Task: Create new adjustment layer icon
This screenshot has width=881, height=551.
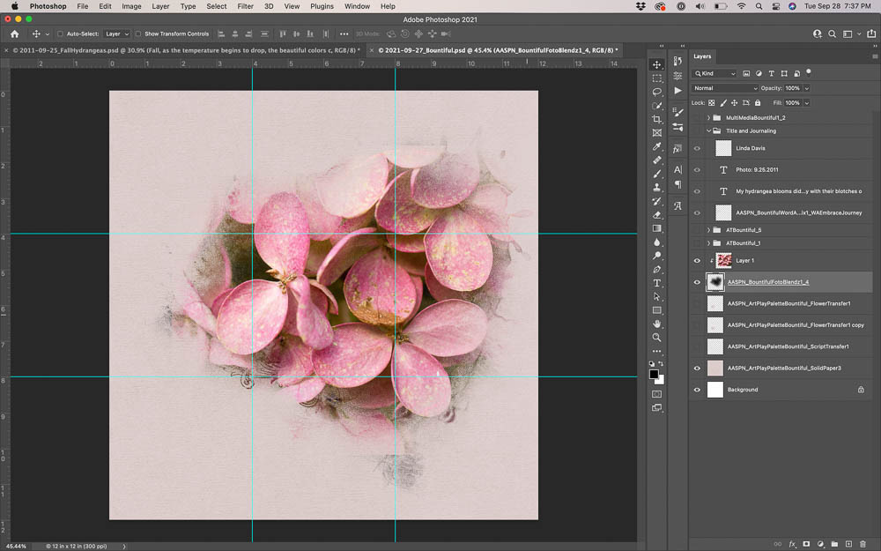Action: pyautogui.click(x=820, y=544)
